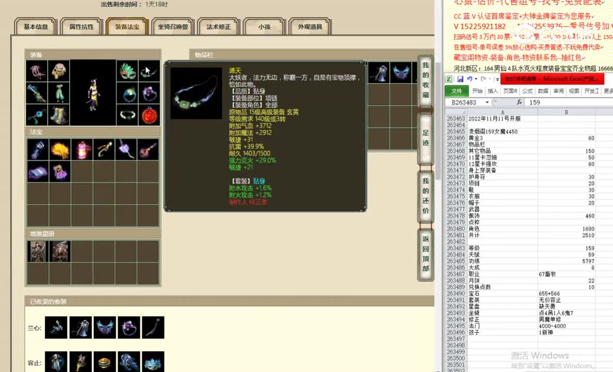Image resolution: width=613 pixels, height=372 pixels.
Task: Click the Excel save icon
Action: coord(460,79)
